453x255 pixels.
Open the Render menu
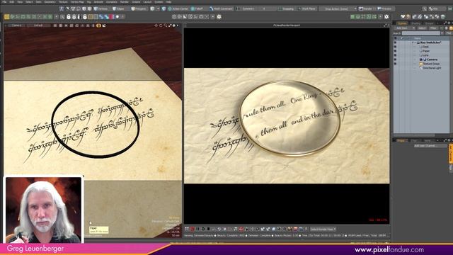pos(125,1)
